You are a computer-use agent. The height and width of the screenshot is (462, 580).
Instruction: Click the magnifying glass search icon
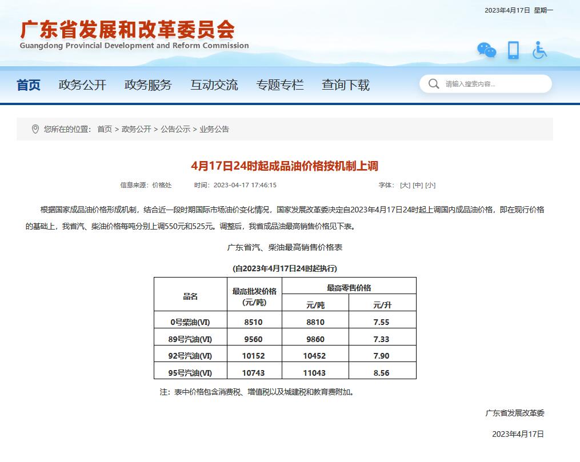tap(433, 84)
